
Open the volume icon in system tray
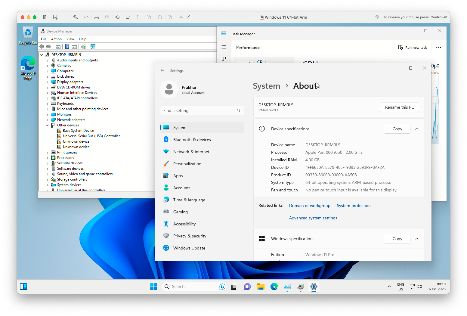point(419,287)
